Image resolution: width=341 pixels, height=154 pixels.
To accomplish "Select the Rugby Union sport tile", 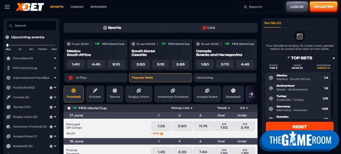I will (x=139, y=94).
